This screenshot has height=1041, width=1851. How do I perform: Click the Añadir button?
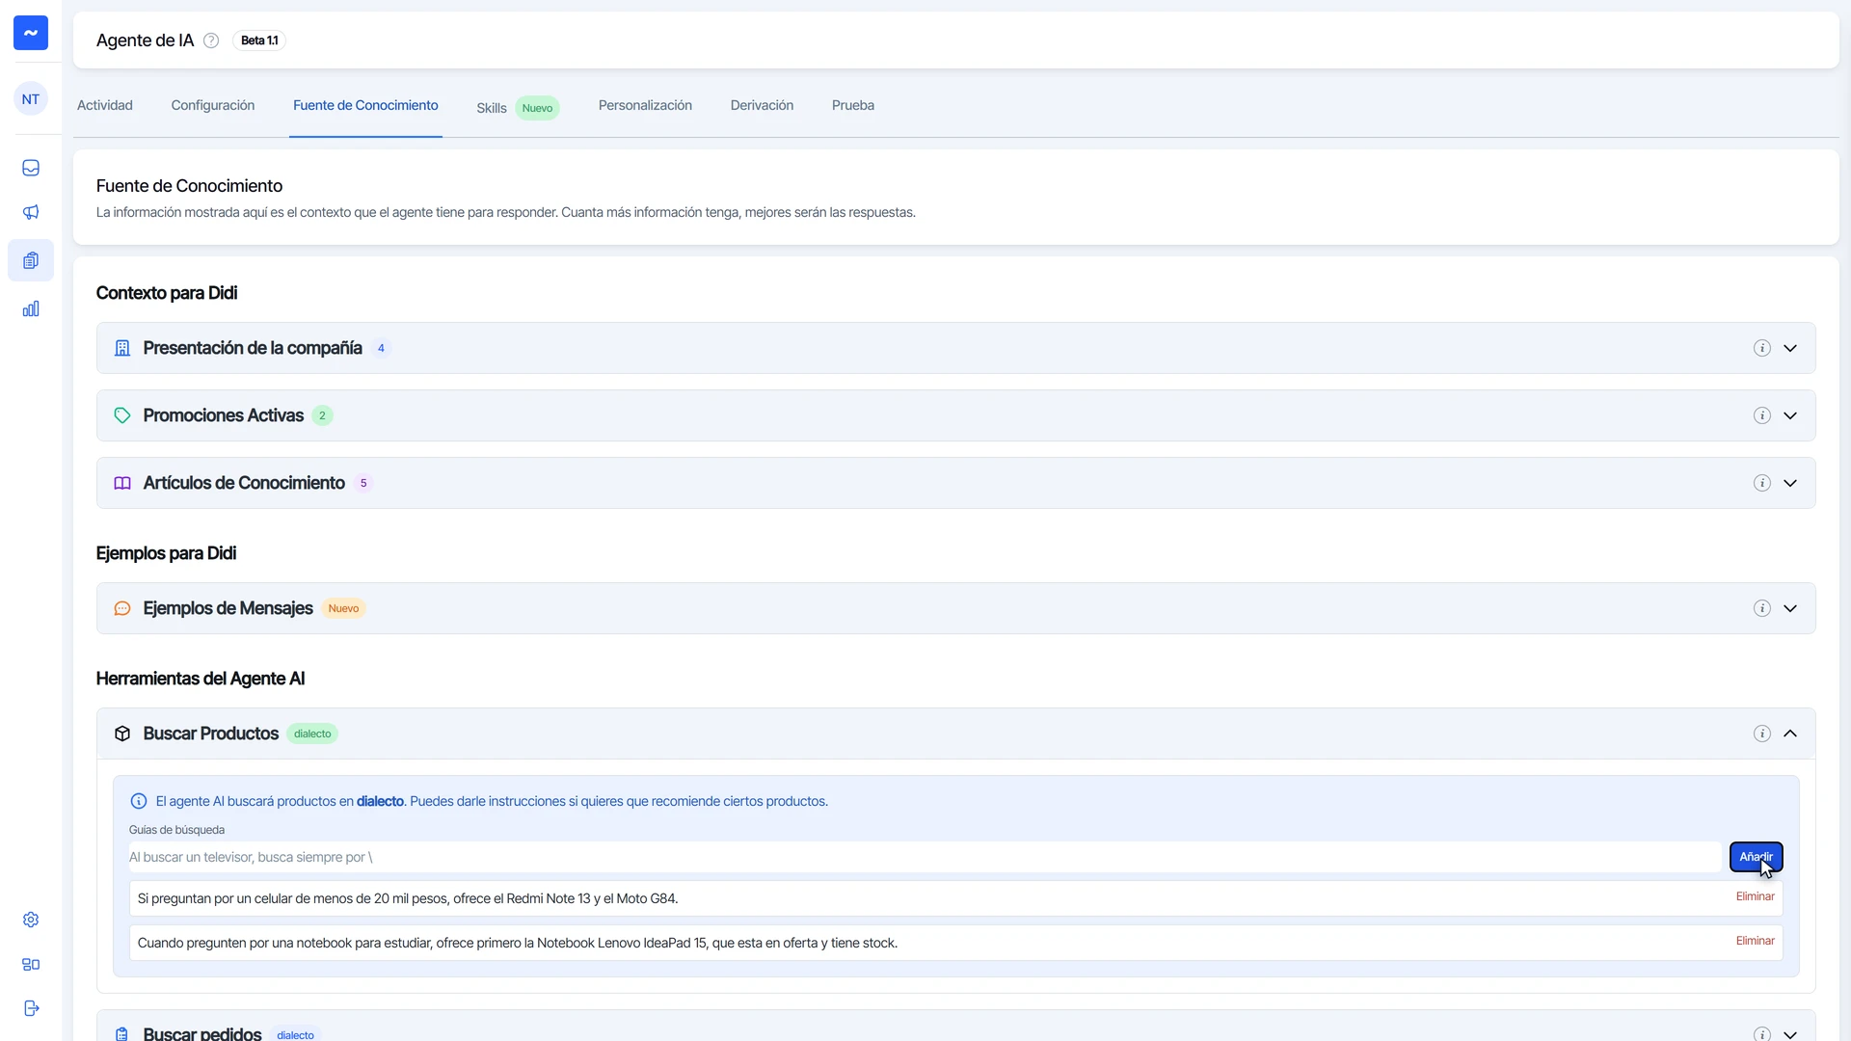tap(1756, 857)
